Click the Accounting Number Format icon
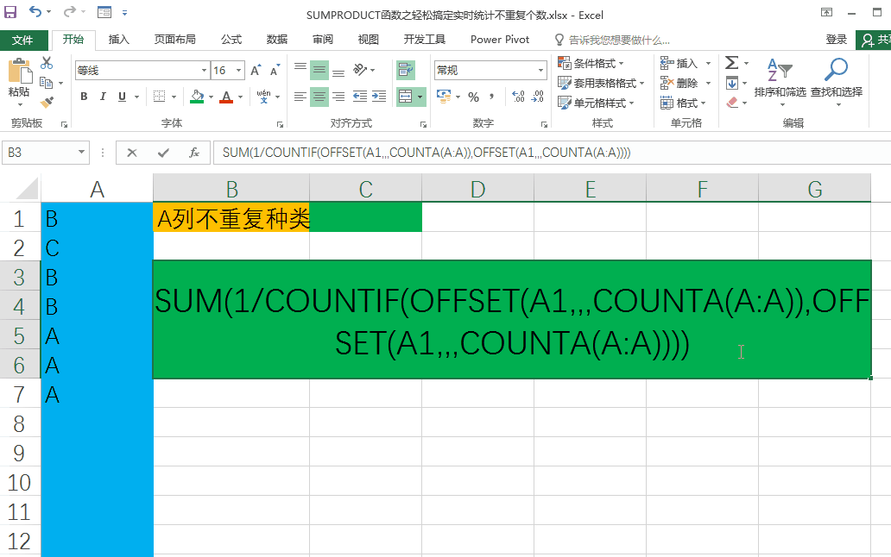Screen dimensions: 891x557 tap(444, 97)
